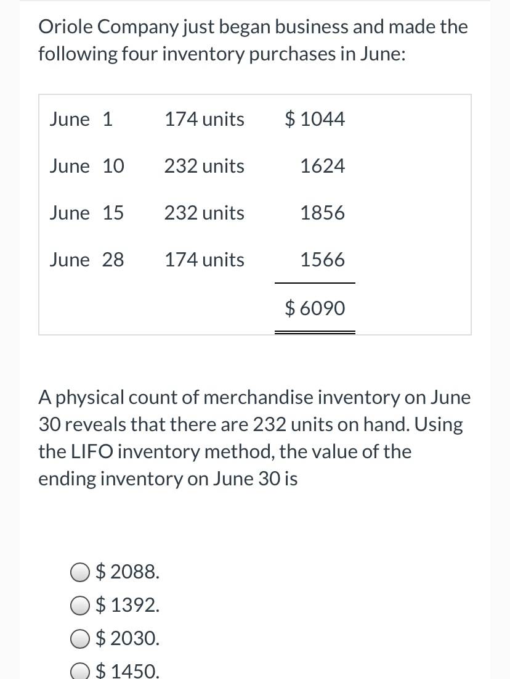The width and height of the screenshot is (510, 679).
Task: Click the $ 1044 cost value
Action: [315, 119]
